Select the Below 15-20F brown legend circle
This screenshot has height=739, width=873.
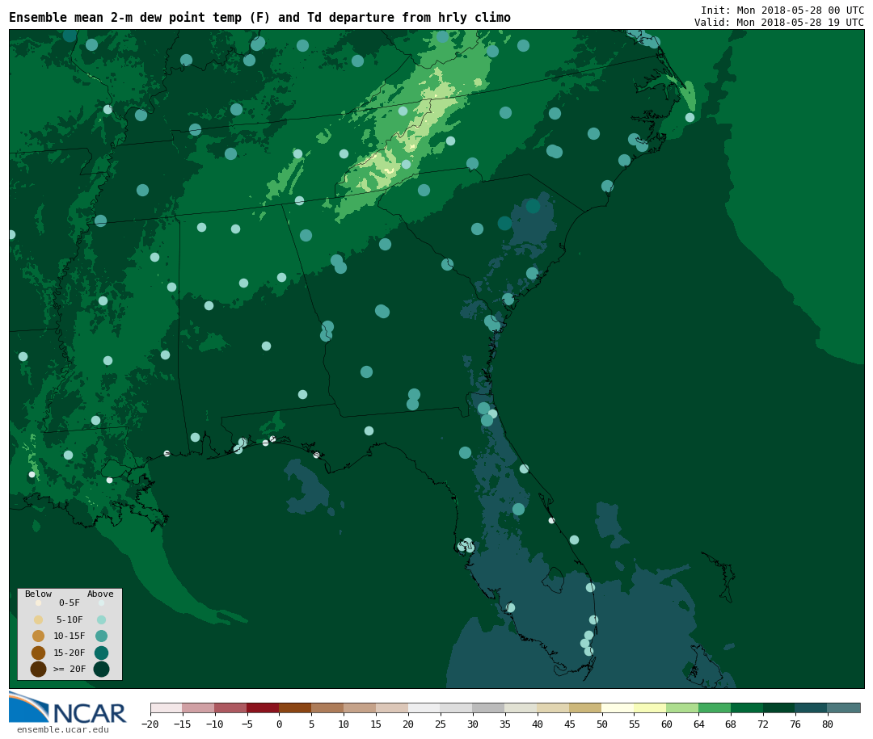click(38, 653)
